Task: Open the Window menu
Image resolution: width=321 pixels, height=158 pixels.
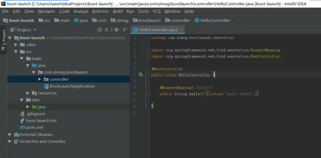Action: 173,11
